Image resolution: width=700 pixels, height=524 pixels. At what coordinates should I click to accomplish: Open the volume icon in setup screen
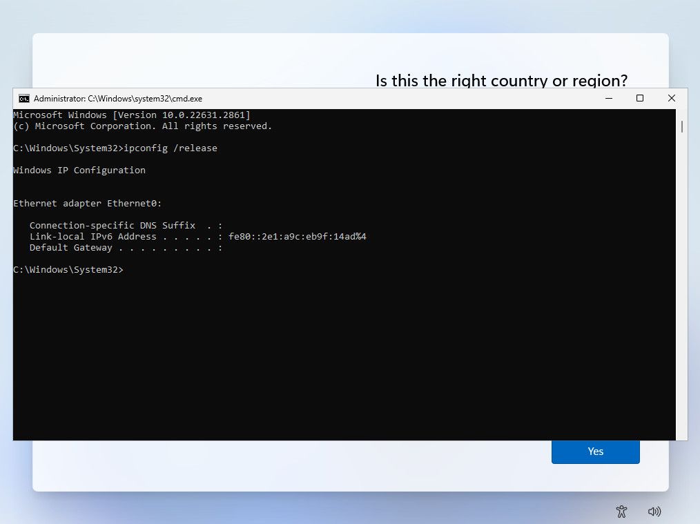[x=654, y=512]
